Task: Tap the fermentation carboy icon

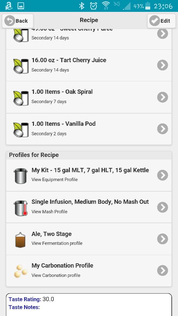Action: (20, 240)
